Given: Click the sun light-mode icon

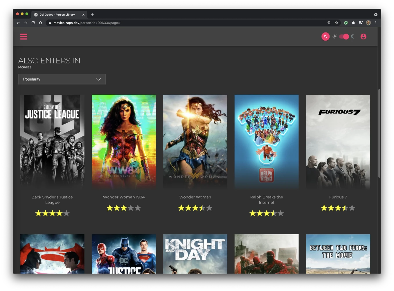Looking at the screenshot, I should point(335,36).
